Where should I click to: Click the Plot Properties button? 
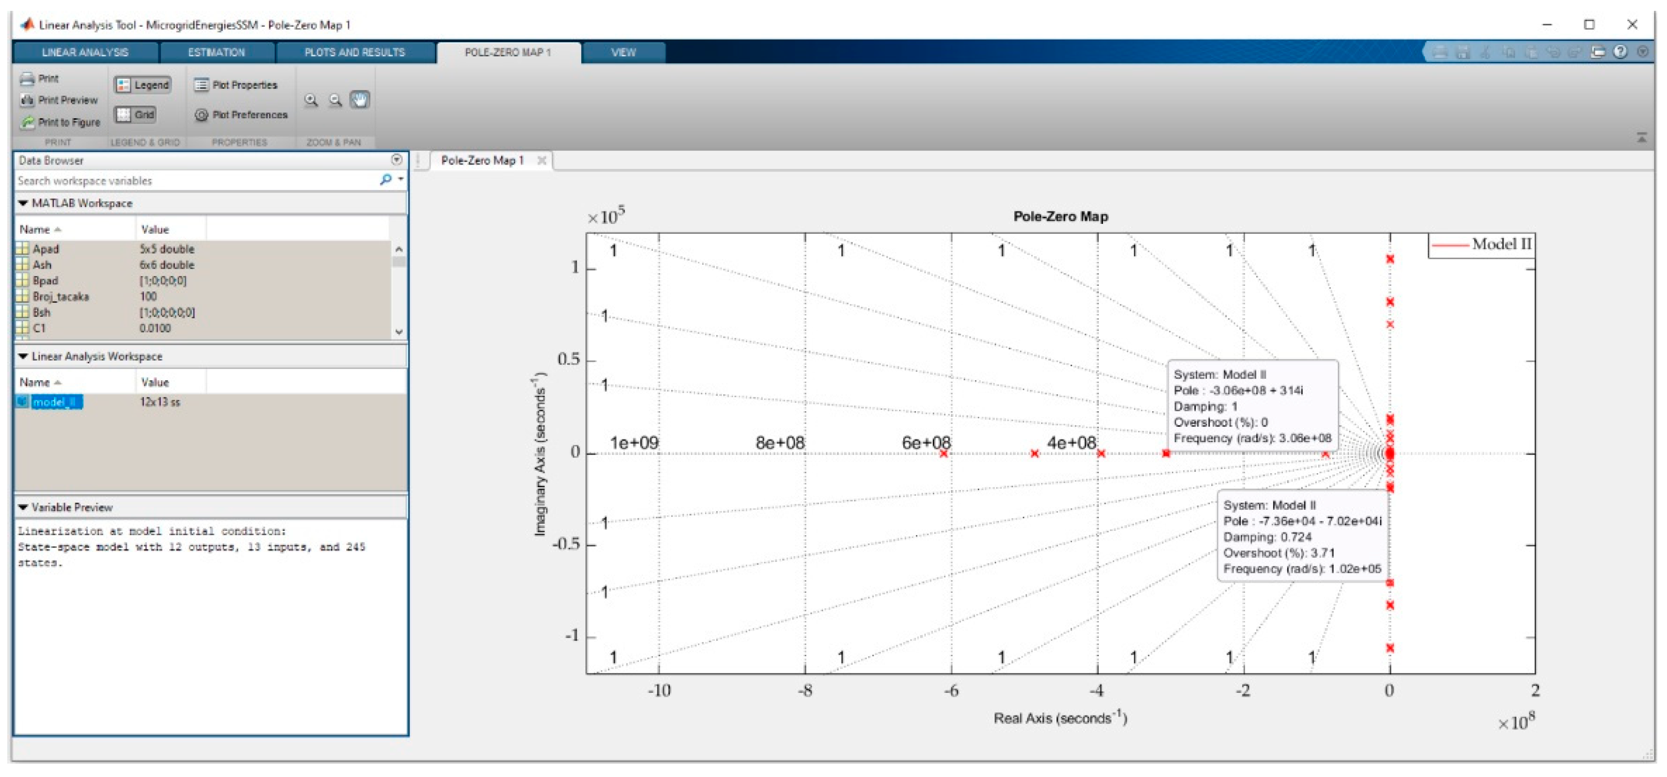236,85
